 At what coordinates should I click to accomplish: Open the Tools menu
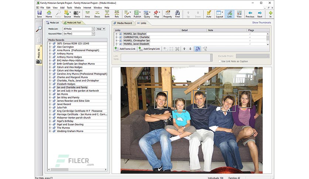point(69,7)
